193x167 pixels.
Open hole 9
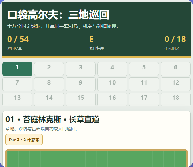tap(80, 84)
